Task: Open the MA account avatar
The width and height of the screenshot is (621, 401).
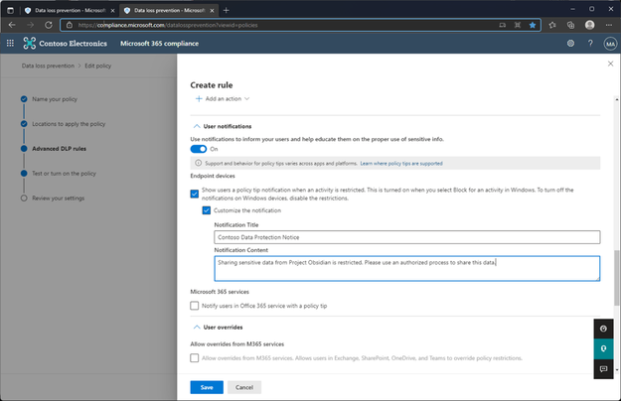Action: [610, 44]
